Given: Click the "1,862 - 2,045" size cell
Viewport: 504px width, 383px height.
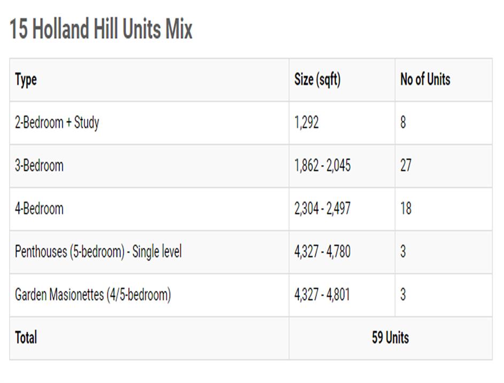Looking at the screenshot, I should 322,166.
